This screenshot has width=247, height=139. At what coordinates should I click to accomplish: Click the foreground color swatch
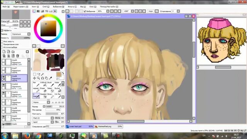click(x=59, y=75)
